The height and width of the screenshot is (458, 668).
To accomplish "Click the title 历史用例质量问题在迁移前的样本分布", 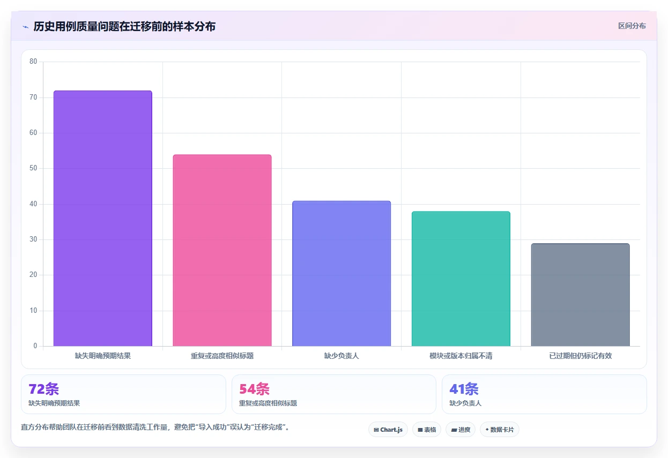I will [x=124, y=27].
